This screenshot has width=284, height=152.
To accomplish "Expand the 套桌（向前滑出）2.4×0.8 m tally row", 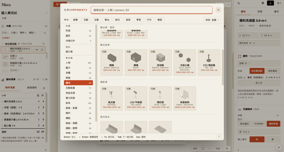I will point(23,114).
